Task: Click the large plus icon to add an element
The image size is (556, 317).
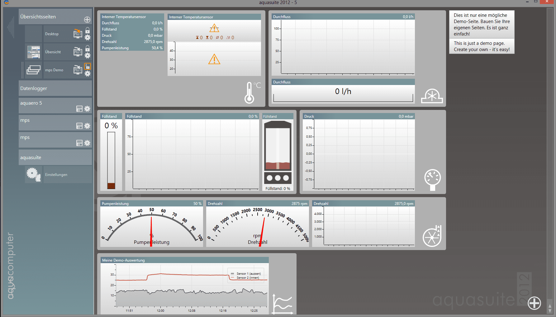Action: coord(534,303)
